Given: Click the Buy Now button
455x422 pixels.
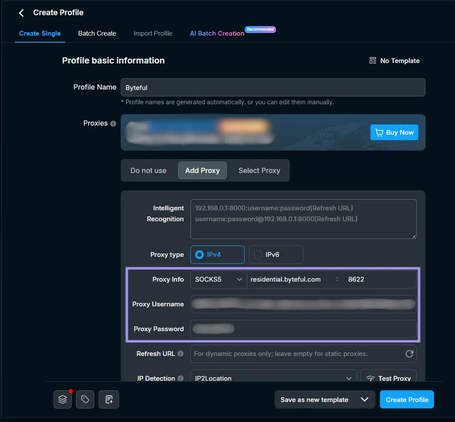Looking at the screenshot, I should (394, 133).
